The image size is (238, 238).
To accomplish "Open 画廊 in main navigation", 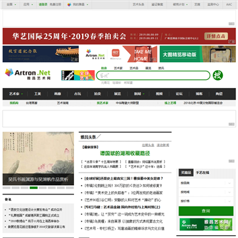I will (x=58, y=94).
